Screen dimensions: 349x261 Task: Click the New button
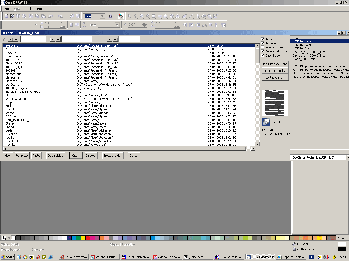pyautogui.click(x=8, y=156)
